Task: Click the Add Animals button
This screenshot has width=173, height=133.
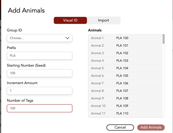Action: [x=151, y=127]
